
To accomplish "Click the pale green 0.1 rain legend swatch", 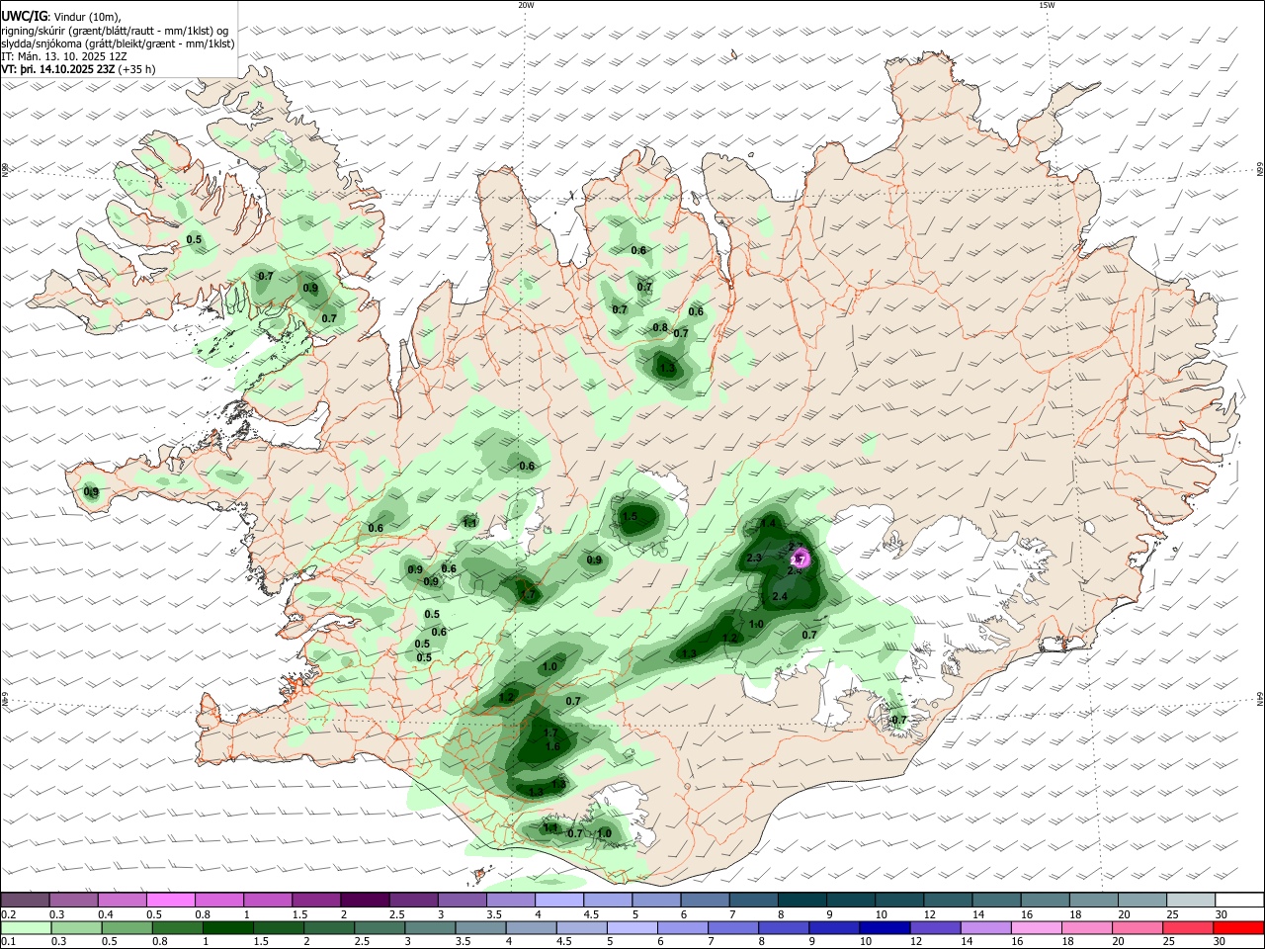I will tap(25, 928).
